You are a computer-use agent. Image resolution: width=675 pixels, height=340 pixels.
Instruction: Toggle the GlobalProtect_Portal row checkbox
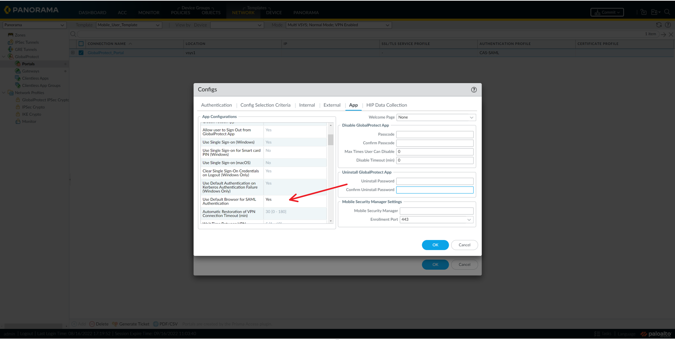click(81, 53)
